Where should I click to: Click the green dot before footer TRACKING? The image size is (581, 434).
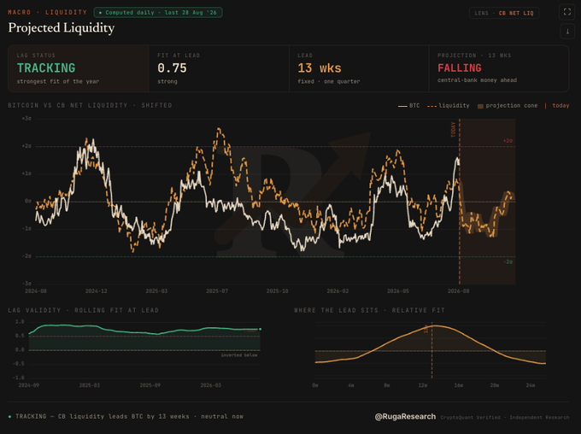[x=9, y=417]
